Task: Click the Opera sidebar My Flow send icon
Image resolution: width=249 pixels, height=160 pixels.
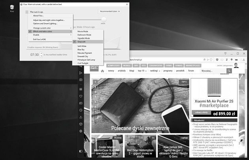Action: (x=81, y=73)
